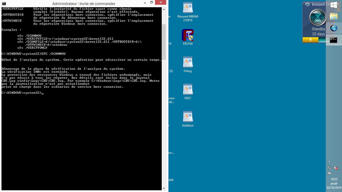Viewport: 342px width, 192px height.
Task: Launch the FRST64 desktop program
Action: coord(188,37)
